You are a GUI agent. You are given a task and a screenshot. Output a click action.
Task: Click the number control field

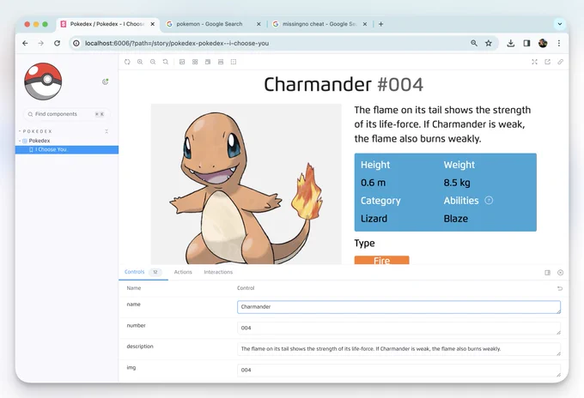coord(398,328)
